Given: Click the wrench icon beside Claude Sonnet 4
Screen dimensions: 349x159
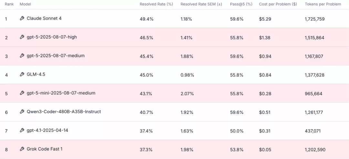Looking at the screenshot, I should click(x=22, y=18).
